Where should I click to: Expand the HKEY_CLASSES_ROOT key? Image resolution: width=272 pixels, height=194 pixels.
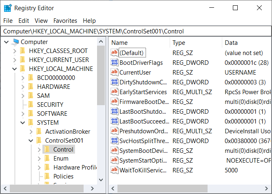click(x=15, y=51)
